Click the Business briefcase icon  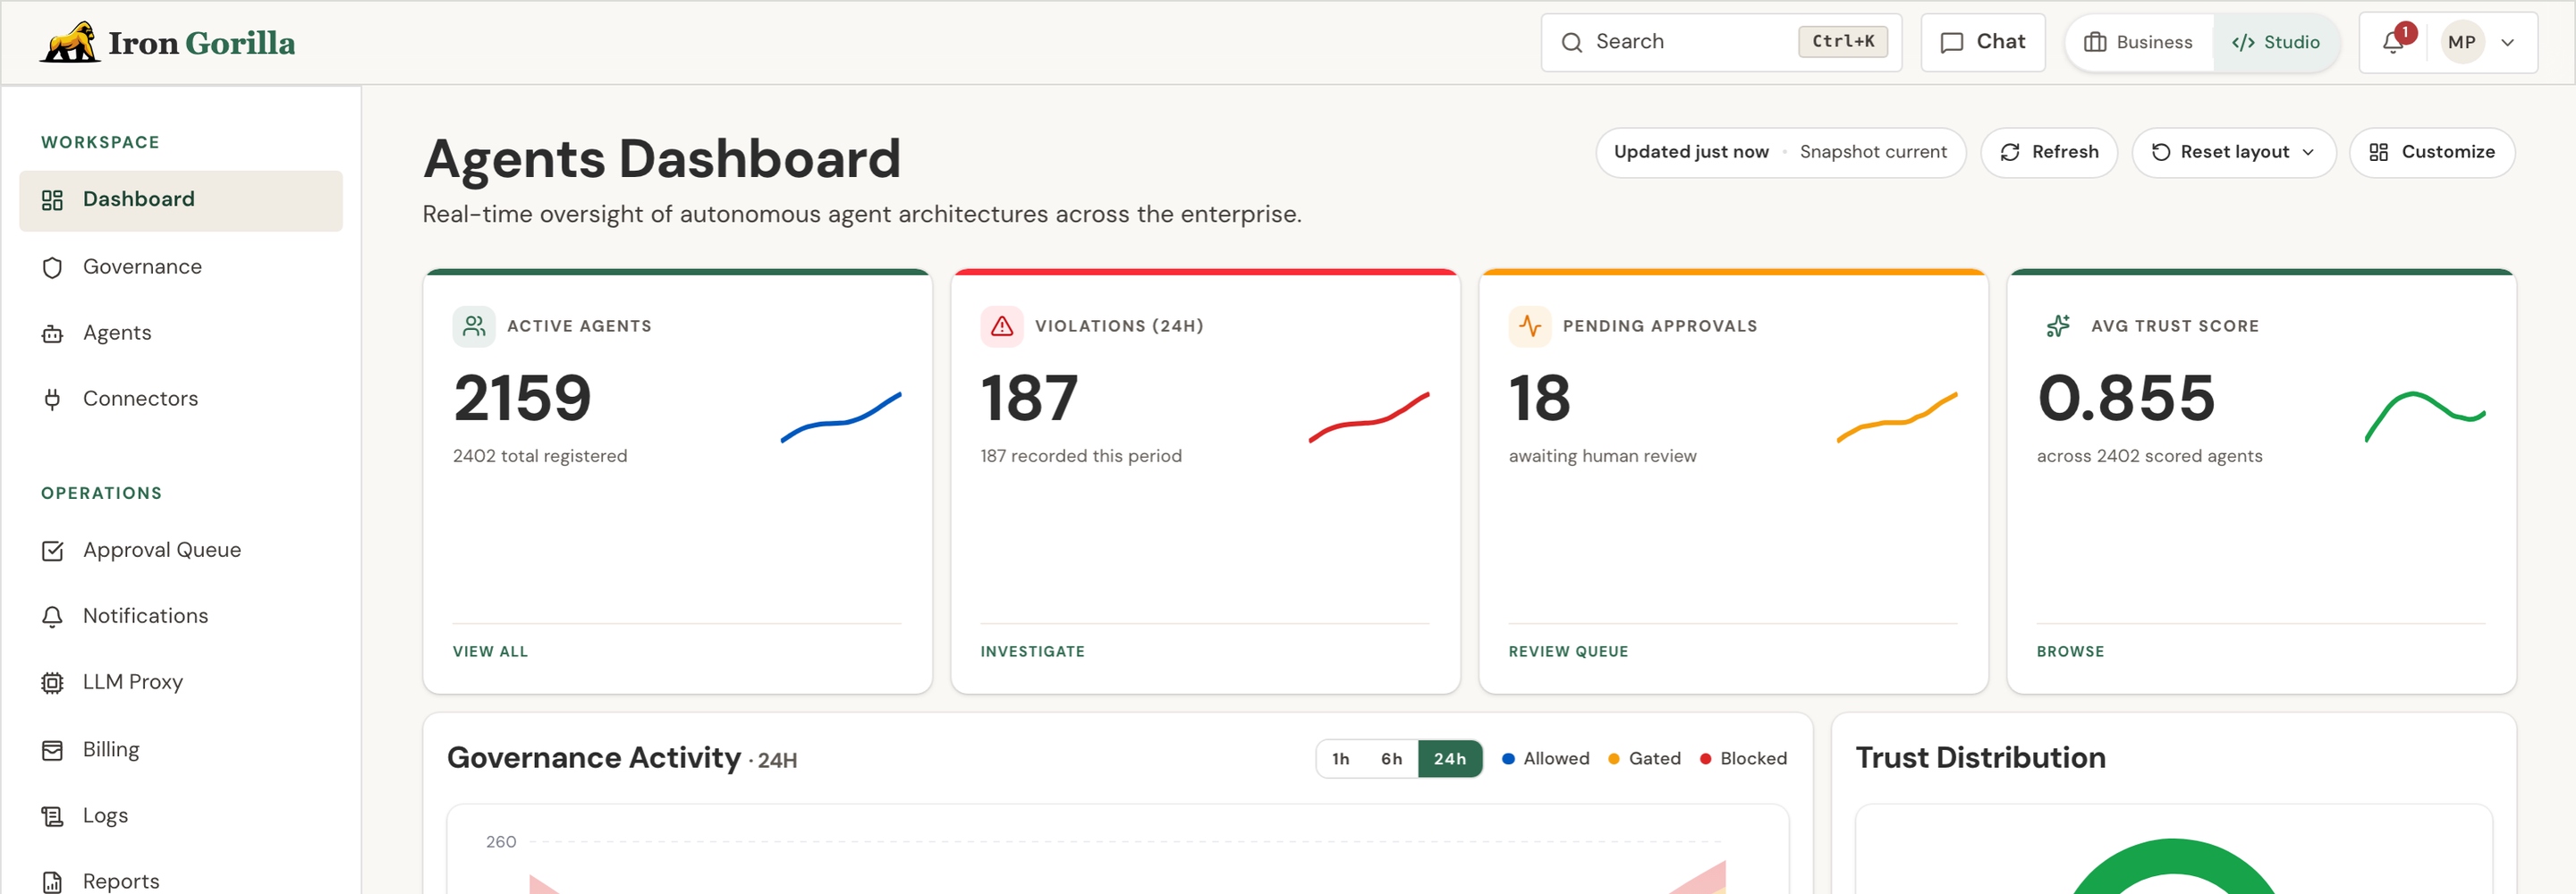(x=2095, y=42)
